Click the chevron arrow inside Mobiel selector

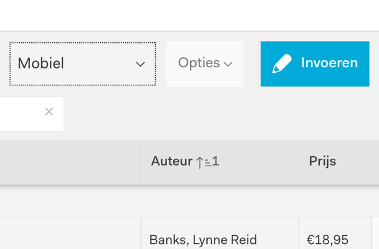[140, 64]
